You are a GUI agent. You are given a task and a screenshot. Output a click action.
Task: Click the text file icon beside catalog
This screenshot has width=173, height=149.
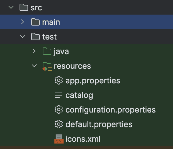point(59,95)
